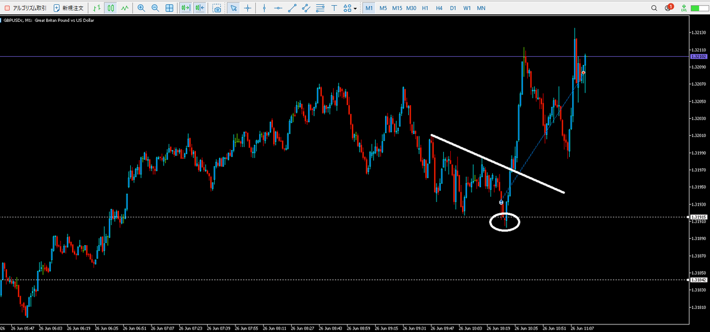Click the green LVL level icon
Viewport: 710px width, 332px height.
pos(684,8)
